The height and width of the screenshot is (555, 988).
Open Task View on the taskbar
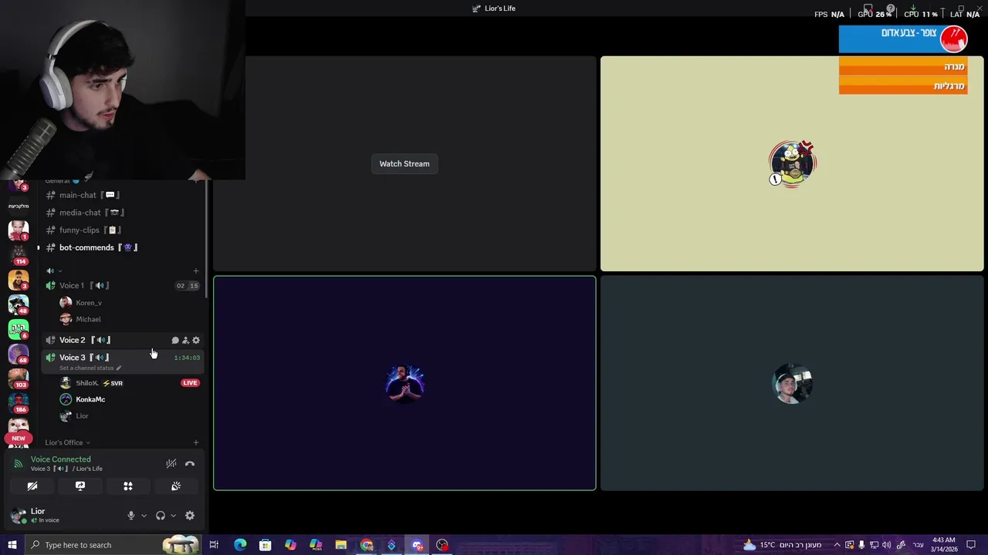point(214,545)
